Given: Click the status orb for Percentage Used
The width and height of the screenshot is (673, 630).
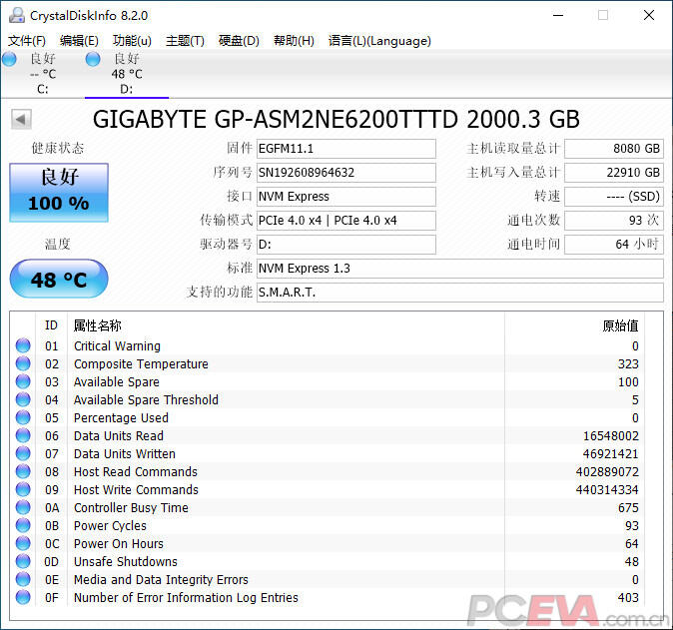Looking at the screenshot, I should [23, 417].
